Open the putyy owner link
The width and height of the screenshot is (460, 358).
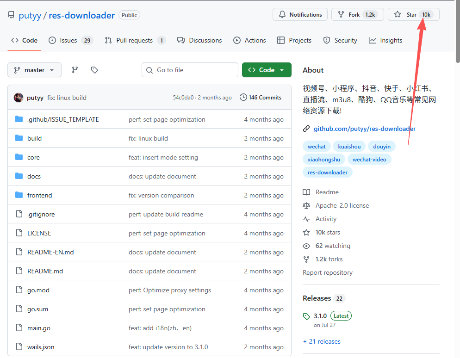click(x=30, y=15)
